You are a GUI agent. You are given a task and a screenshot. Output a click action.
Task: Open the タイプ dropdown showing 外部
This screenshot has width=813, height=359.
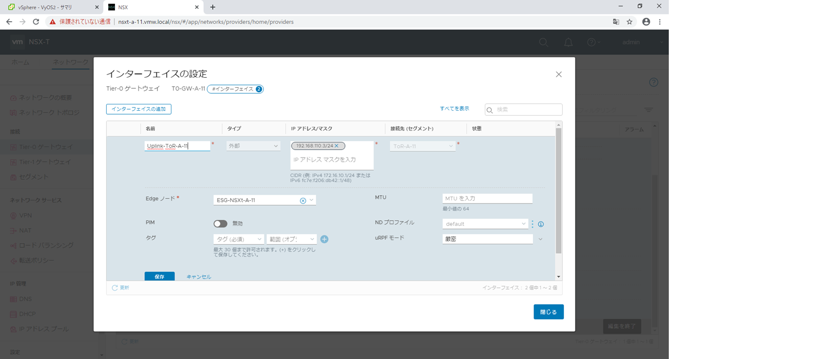[253, 146]
